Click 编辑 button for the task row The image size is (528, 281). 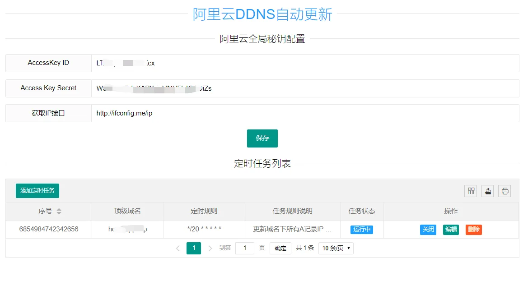pyautogui.click(x=451, y=229)
